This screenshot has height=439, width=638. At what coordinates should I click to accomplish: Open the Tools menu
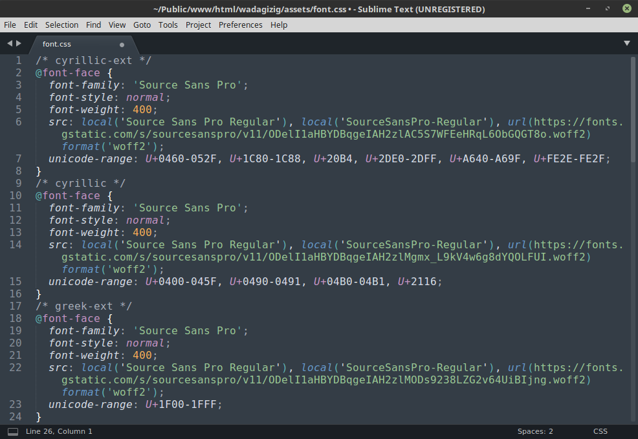[x=168, y=25]
